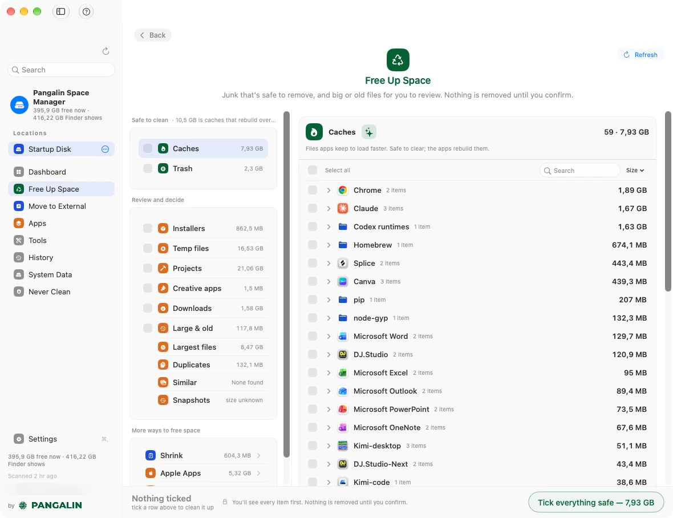Click the Refresh button

click(640, 55)
